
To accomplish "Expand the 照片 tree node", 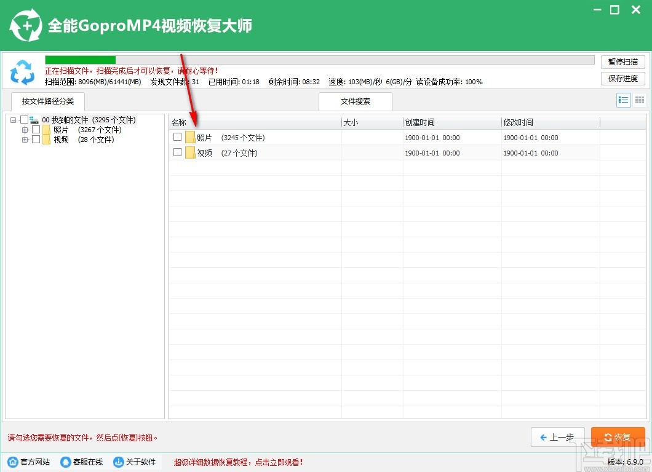I will click(x=25, y=130).
